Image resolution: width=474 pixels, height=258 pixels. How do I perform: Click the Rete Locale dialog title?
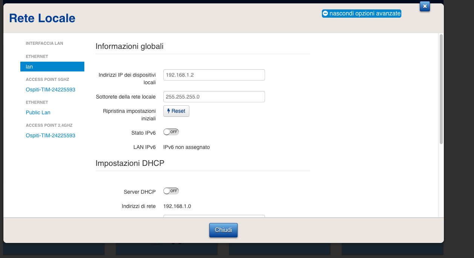[x=42, y=18]
